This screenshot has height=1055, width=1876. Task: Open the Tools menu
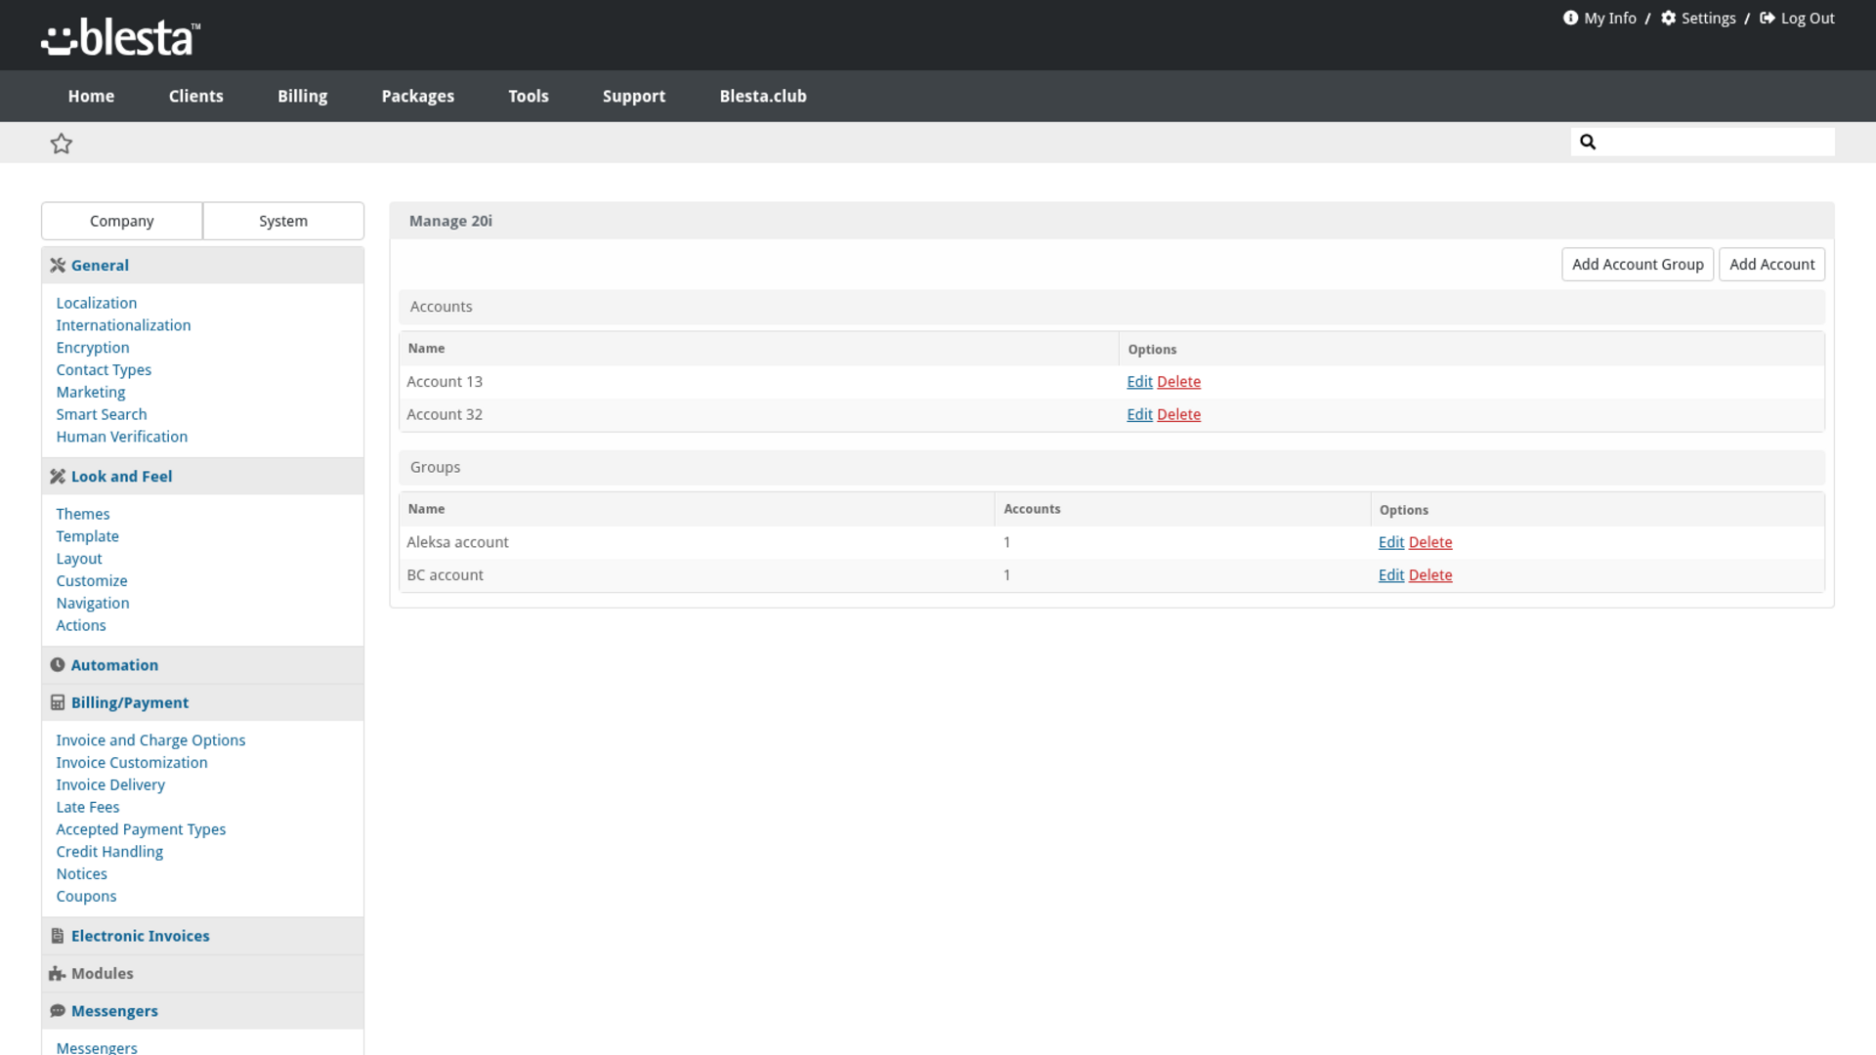point(529,96)
